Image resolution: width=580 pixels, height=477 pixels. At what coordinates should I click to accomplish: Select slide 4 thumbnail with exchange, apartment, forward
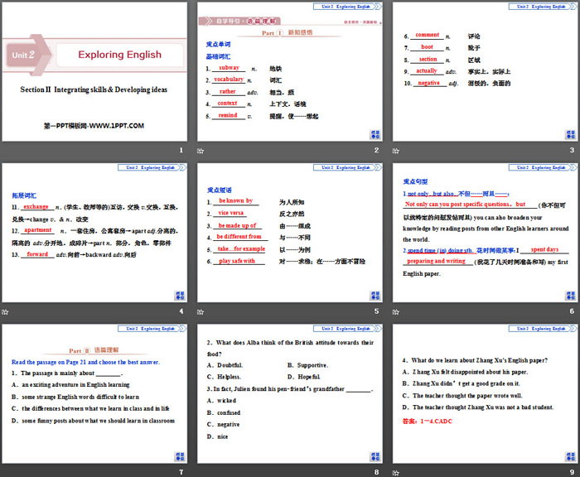94,233
